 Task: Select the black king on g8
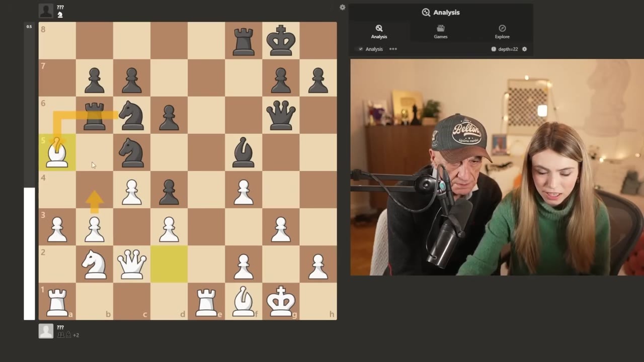(281, 41)
